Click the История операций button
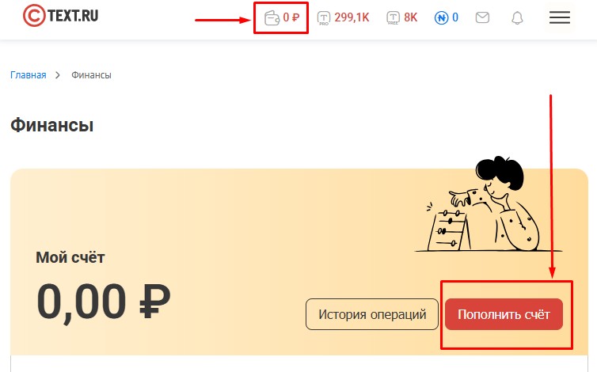 pos(372,314)
